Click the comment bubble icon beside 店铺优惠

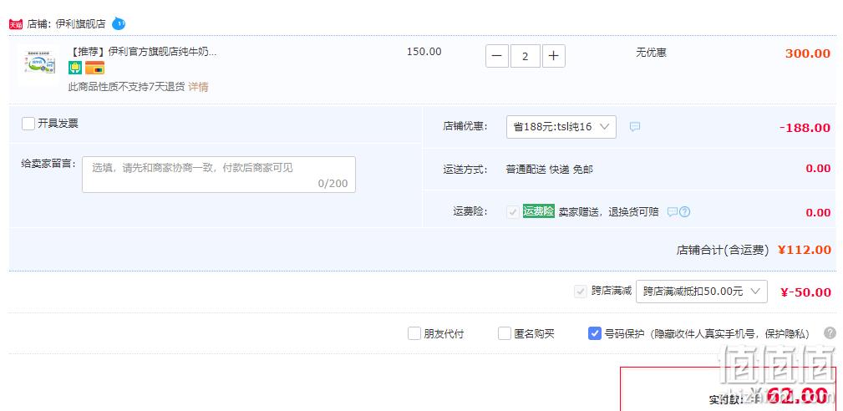(x=635, y=127)
